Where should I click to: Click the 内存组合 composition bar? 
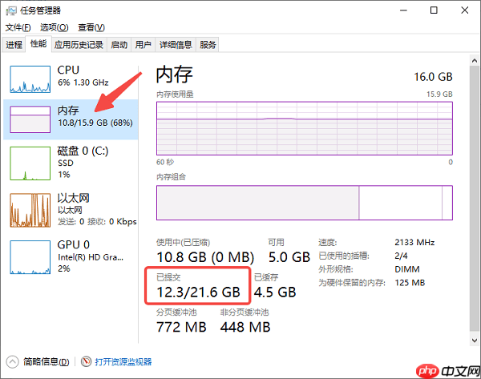click(x=304, y=204)
